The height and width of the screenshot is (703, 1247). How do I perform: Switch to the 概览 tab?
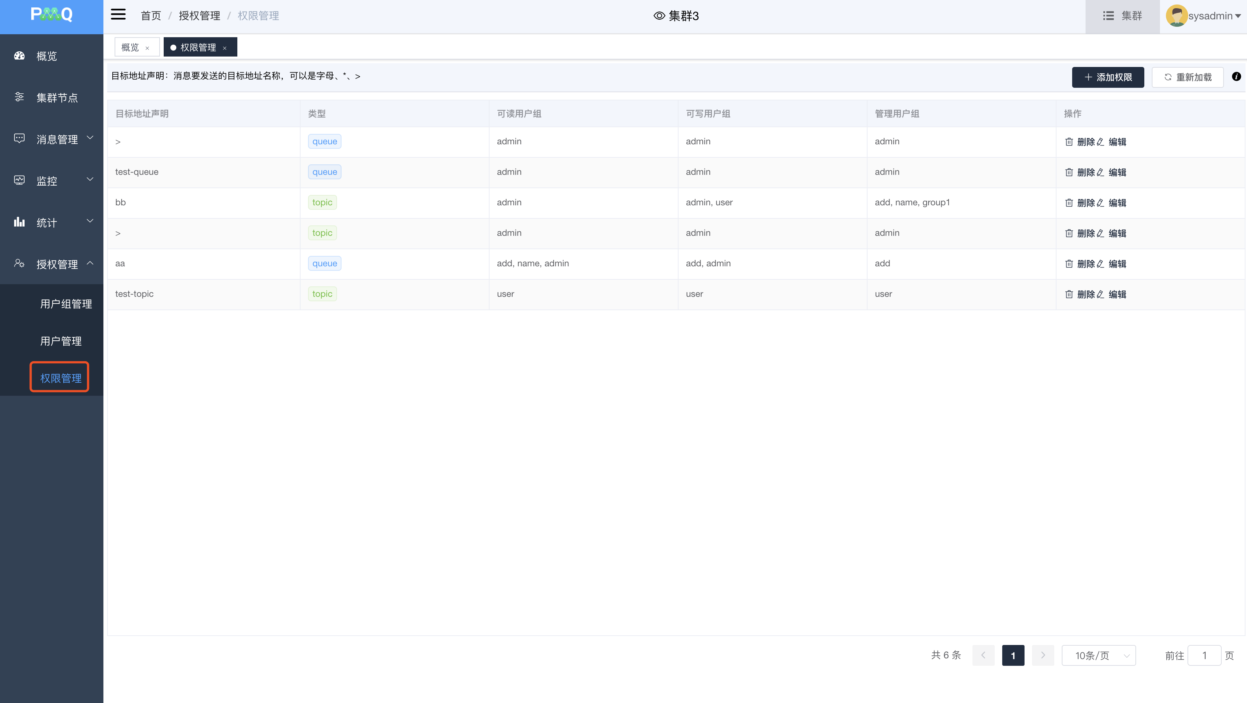[x=130, y=48]
